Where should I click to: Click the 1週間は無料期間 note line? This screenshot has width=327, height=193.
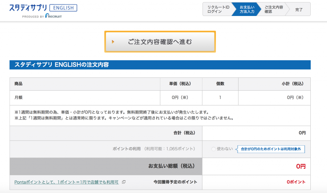pyautogui.click(x=111, y=112)
